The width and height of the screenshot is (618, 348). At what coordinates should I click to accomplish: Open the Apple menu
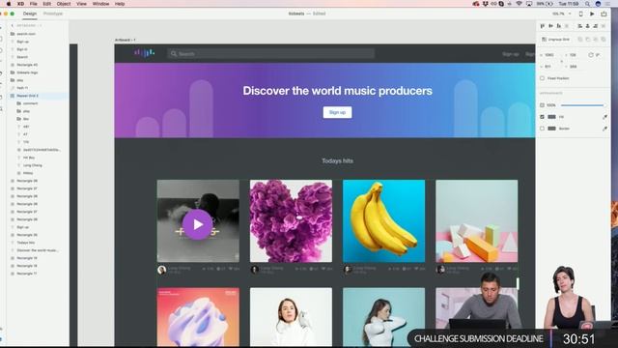click(x=9, y=4)
